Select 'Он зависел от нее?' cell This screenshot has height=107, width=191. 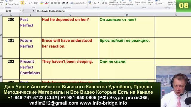[127, 27]
